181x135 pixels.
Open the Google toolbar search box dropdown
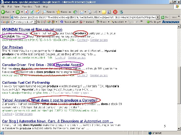35,22
